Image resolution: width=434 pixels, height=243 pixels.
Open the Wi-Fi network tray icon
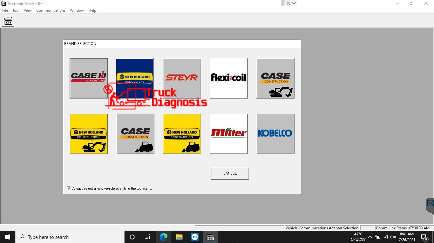tap(386, 237)
